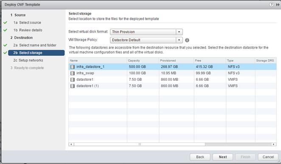Screen dimensions: 281x164
Task: Click the datastore icon for datastore1 (1)
Action: pyautogui.click(x=73, y=86)
